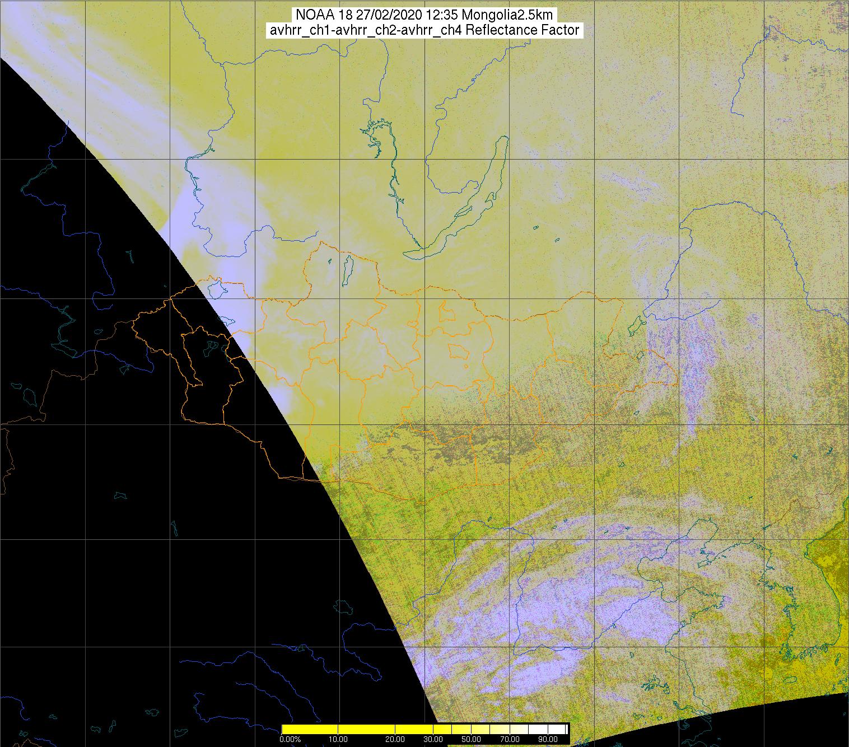Click the '30.00' colorbar label
849x747 pixels.
[433, 739]
